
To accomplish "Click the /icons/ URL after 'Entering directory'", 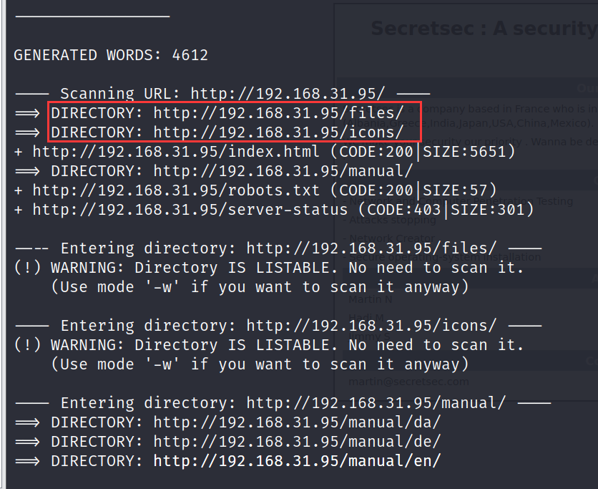I will pyautogui.click(x=371, y=326).
